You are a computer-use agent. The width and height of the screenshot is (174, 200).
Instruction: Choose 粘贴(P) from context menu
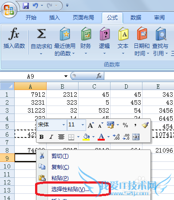(93, 178)
